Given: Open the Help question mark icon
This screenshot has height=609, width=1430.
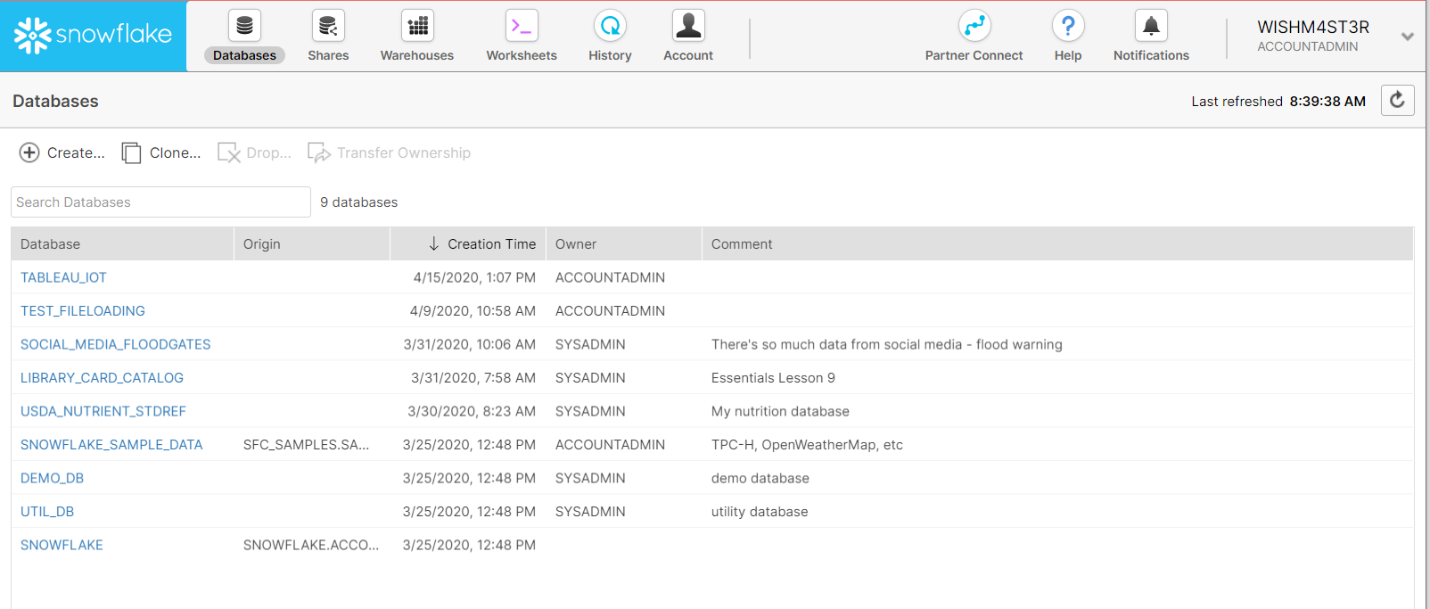Looking at the screenshot, I should pos(1067,26).
